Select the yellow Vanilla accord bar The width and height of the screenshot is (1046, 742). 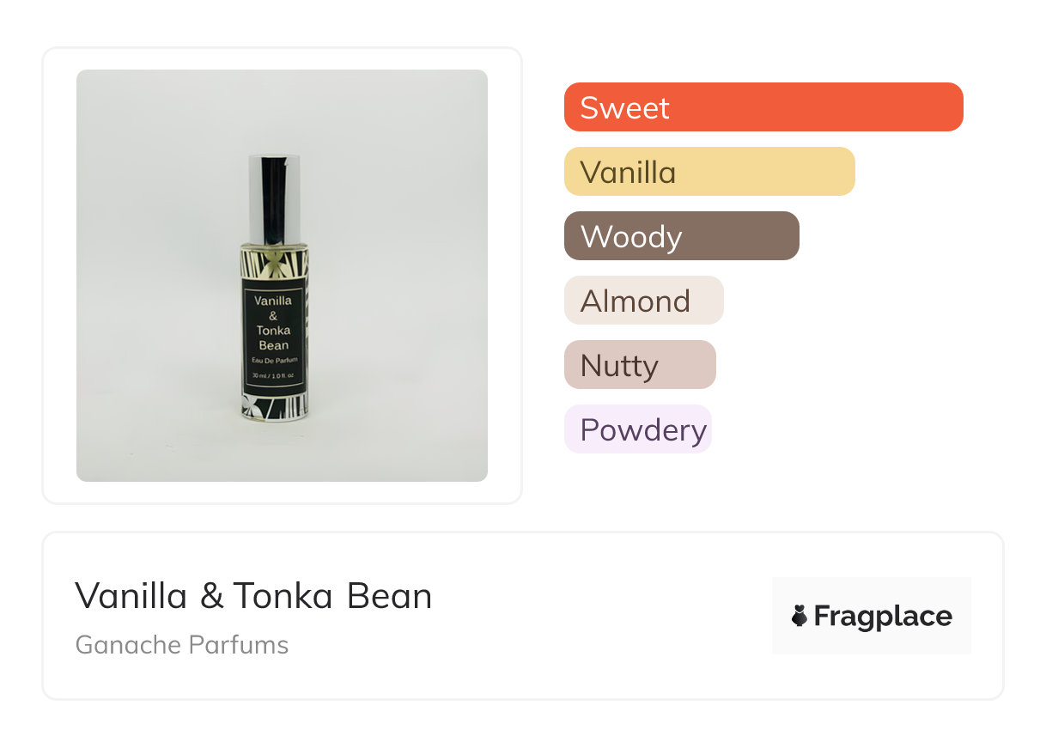708,172
